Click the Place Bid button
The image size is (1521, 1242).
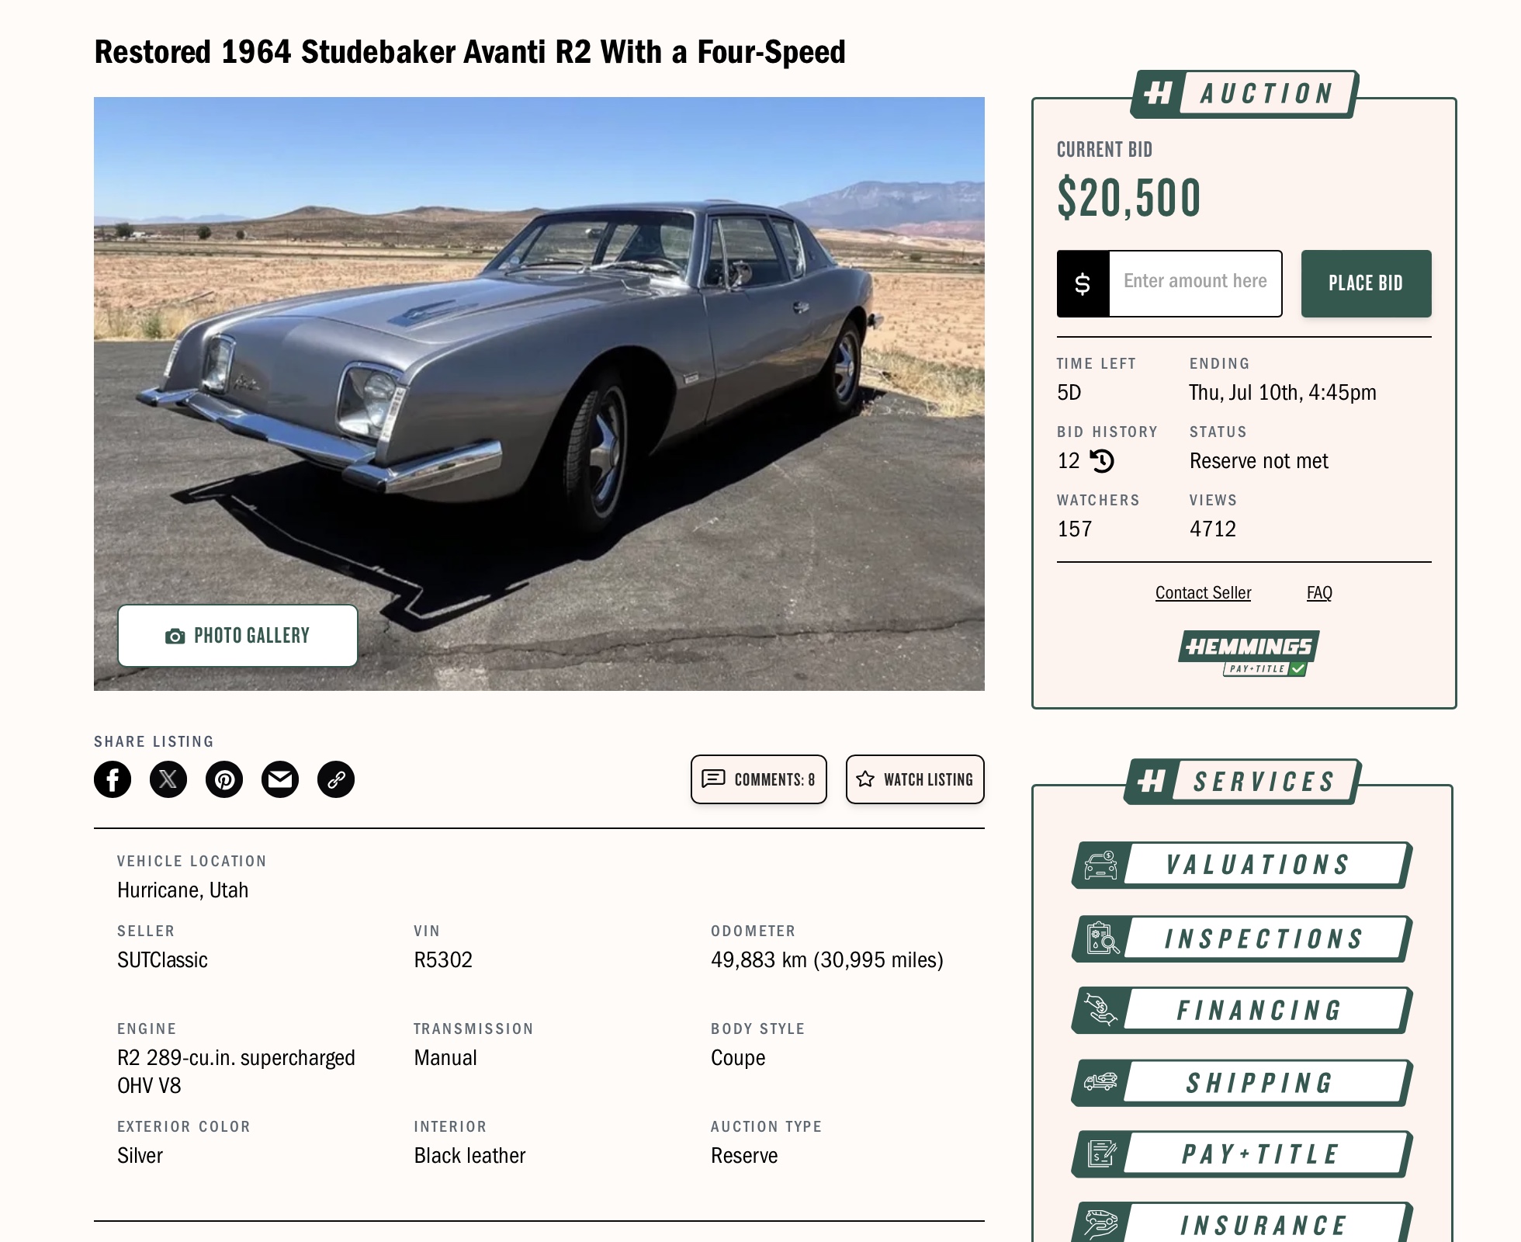coord(1366,283)
